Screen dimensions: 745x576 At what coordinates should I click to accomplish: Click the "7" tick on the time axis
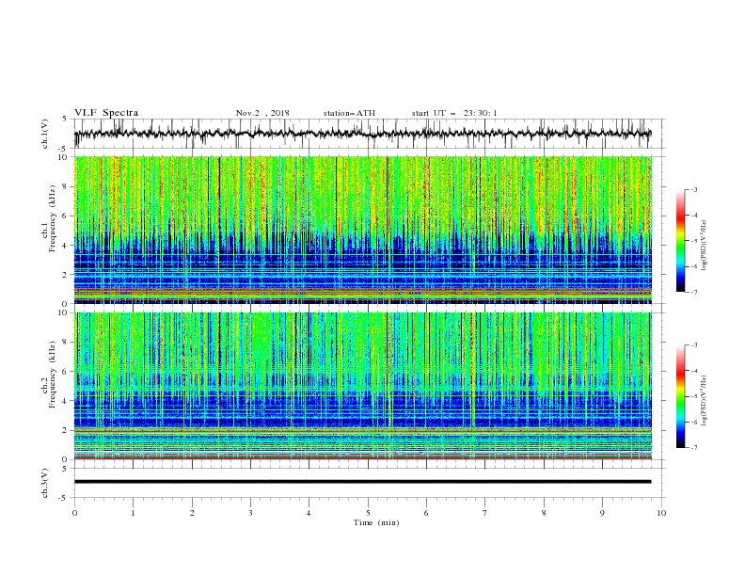coord(485,513)
